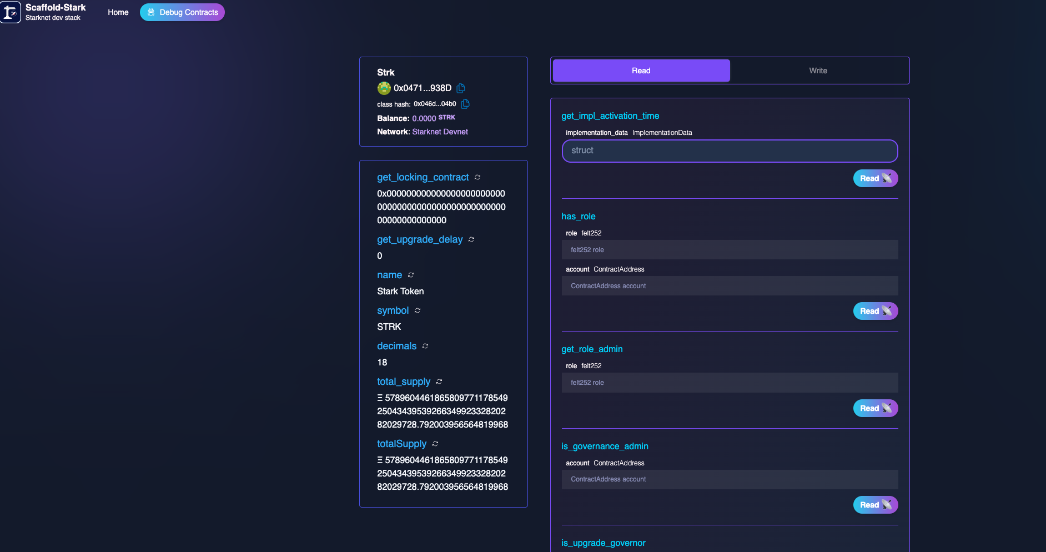Click the Strk contract name heading
The height and width of the screenshot is (552, 1046).
coord(386,72)
